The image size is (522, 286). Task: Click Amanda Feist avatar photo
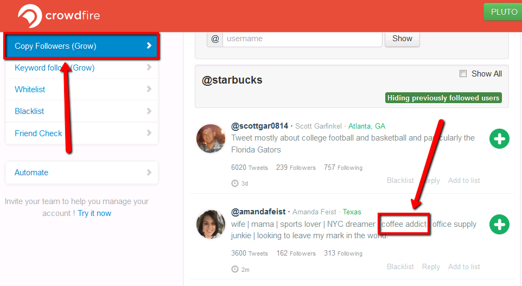point(211,224)
